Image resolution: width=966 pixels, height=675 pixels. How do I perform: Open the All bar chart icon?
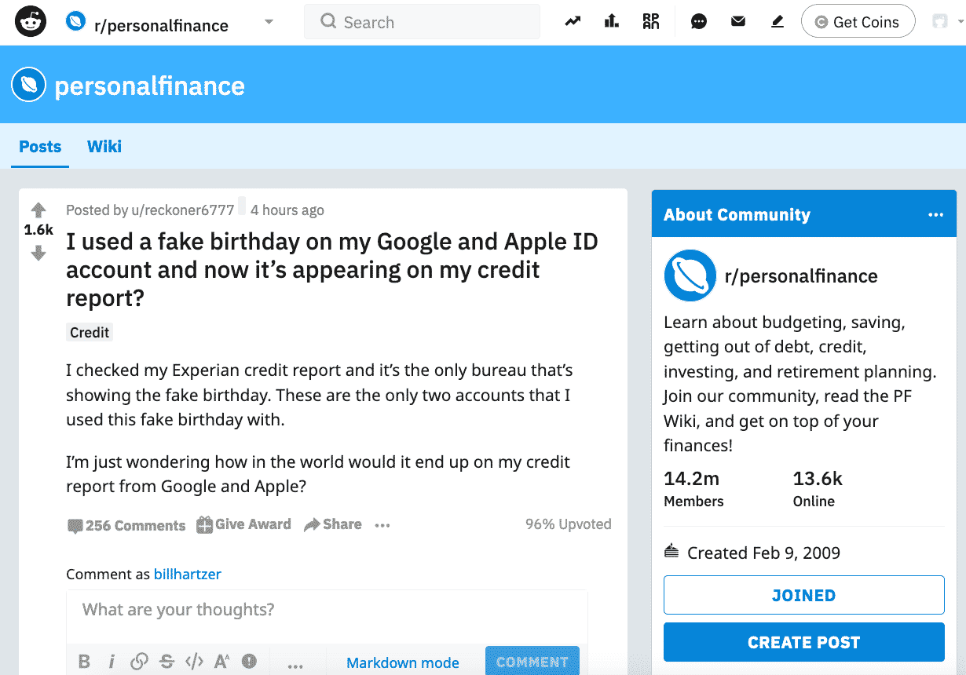coord(612,21)
